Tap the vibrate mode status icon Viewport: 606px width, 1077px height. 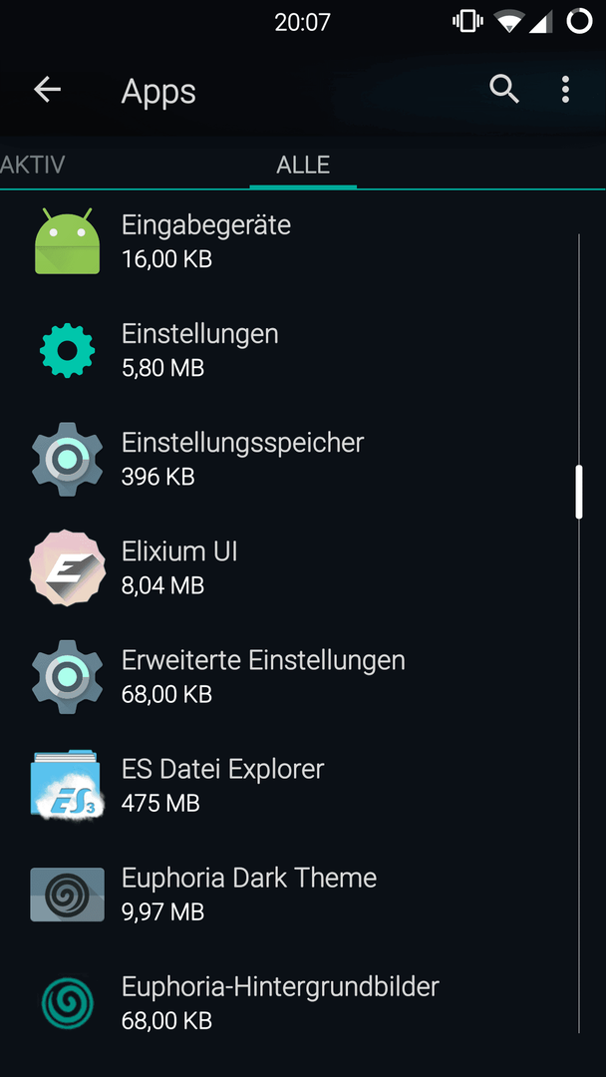467,21
